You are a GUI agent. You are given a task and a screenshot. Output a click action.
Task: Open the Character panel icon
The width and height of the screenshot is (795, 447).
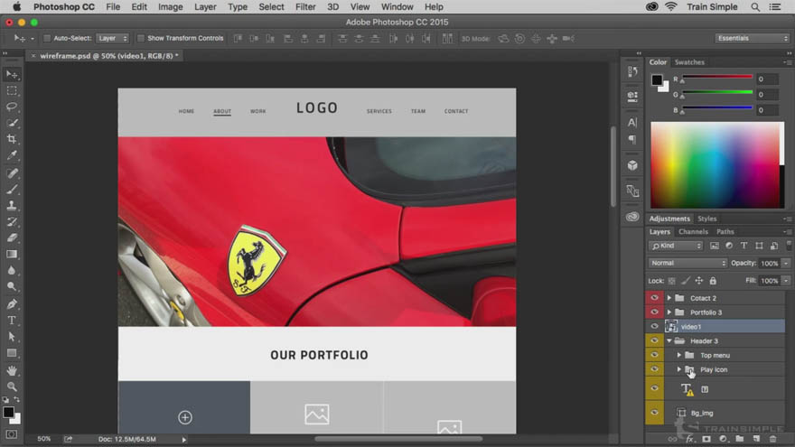(x=632, y=123)
